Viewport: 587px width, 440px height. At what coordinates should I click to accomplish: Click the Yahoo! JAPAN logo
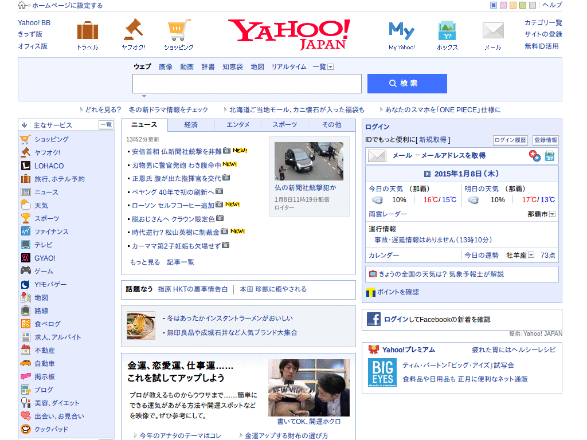click(289, 34)
